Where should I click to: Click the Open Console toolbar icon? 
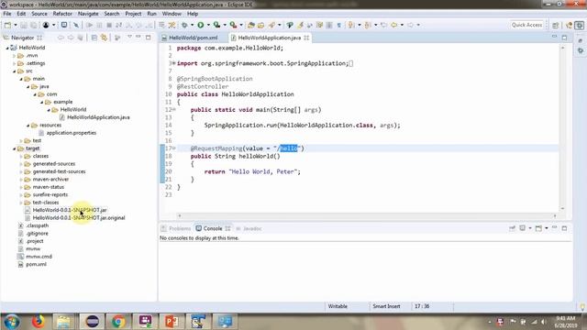[x=538, y=228]
